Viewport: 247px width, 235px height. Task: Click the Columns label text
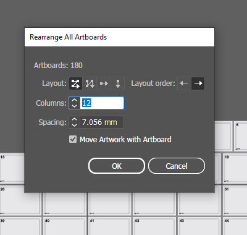(51, 103)
